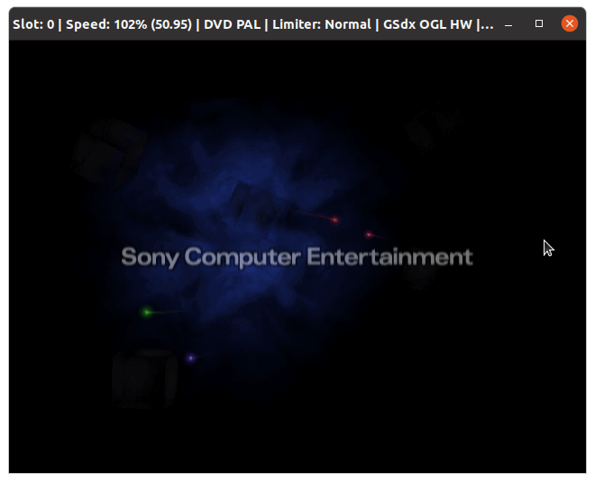The width and height of the screenshot is (595, 482).
Task: Click the purple glowing light particle
Action: [x=191, y=358]
